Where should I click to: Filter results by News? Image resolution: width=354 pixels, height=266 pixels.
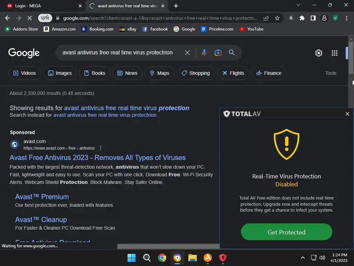tap(127, 73)
